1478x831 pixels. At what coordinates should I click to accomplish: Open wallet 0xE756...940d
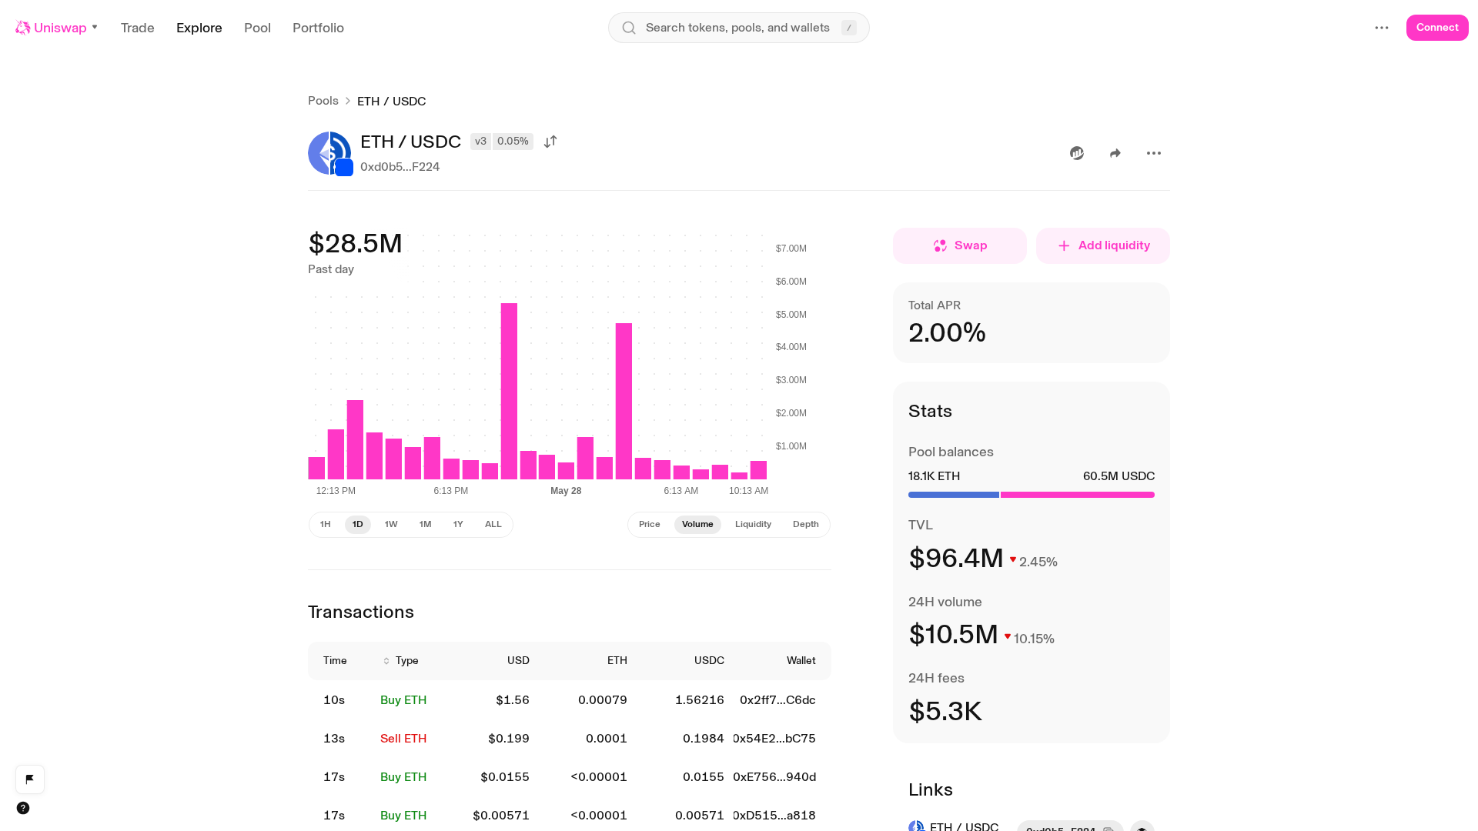(774, 777)
